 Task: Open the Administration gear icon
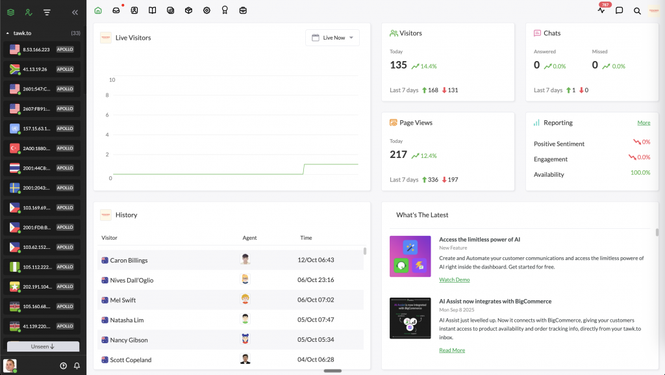[207, 10]
